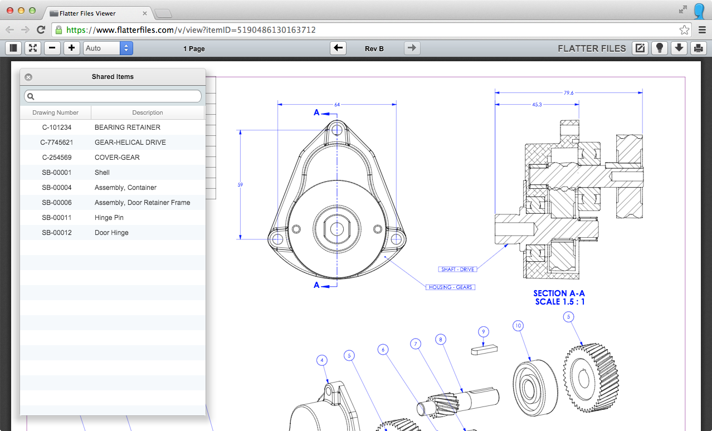Close the Shared Items panel
Screen dimensions: 712x431
coord(28,77)
